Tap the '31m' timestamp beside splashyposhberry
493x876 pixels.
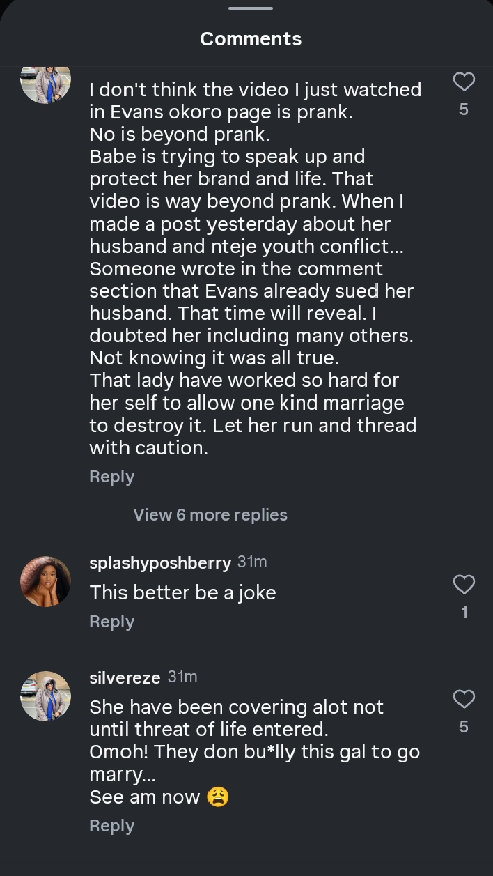click(252, 562)
